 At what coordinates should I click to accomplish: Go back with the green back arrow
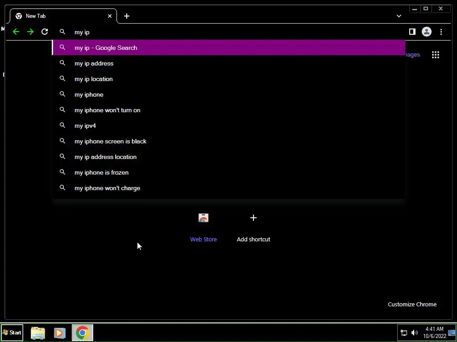click(x=16, y=32)
